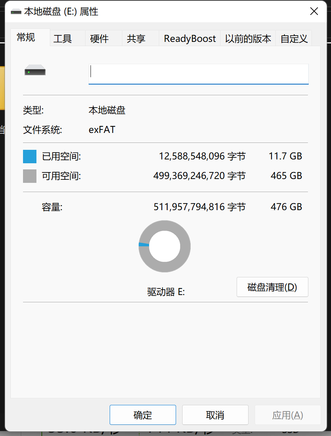Image resolution: width=331 pixels, height=436 pixels.
Task: Click the exFAT file system text
Action: pos(101,129)
